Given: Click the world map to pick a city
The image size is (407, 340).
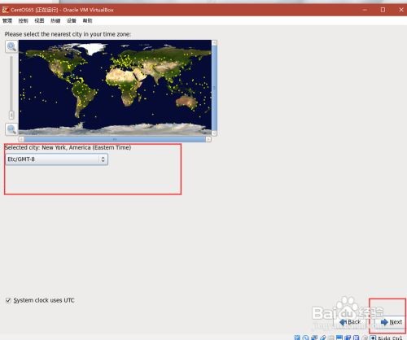Looking at the screenshot, I should coord(115,87).
